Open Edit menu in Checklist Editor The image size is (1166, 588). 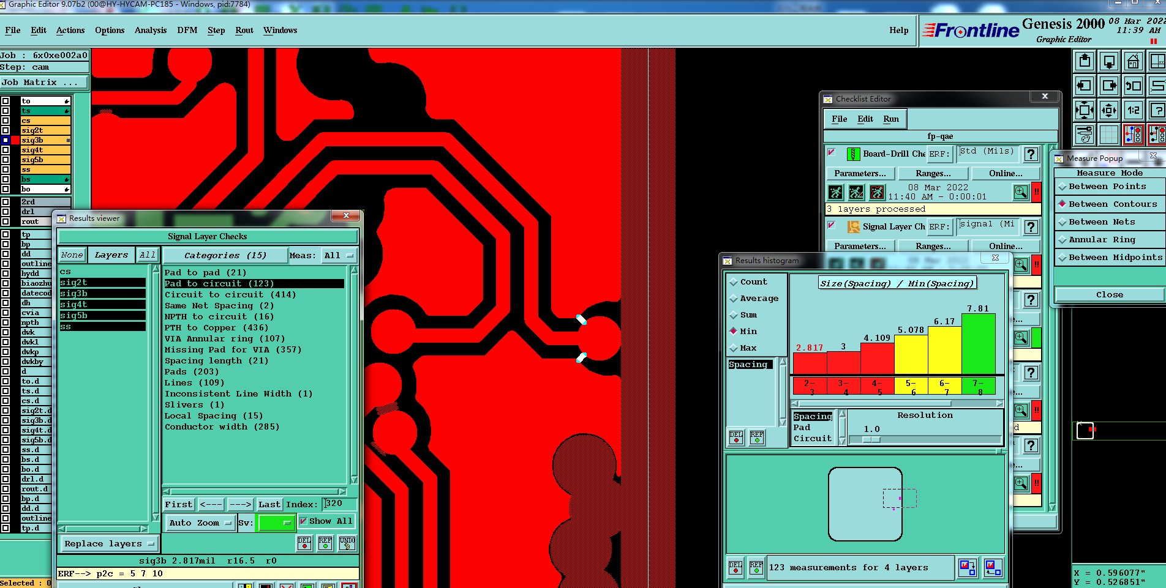[865, 119]
